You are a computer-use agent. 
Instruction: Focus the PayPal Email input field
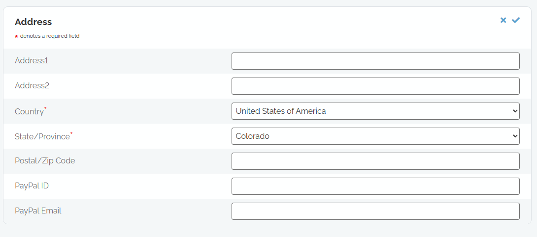375,211
